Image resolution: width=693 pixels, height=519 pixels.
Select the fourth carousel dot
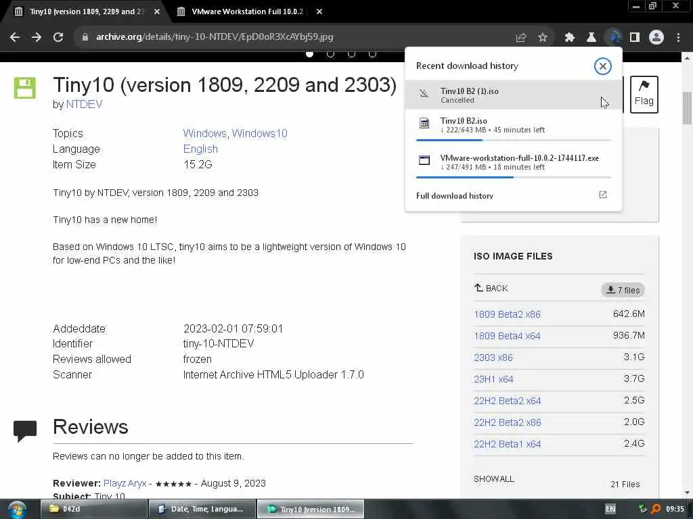tap(373, 54)
